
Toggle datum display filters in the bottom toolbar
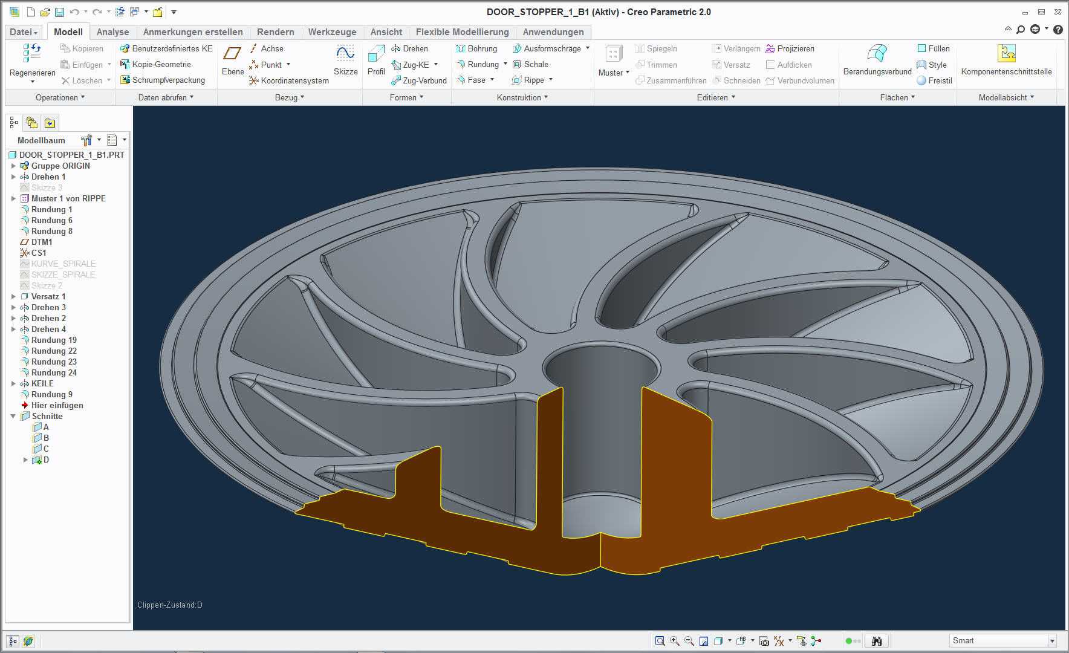click(779, 641)
